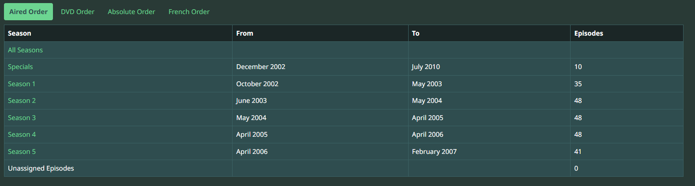Open the Specials link
Screen dimensions: 695x186
[x=20, y=67]
